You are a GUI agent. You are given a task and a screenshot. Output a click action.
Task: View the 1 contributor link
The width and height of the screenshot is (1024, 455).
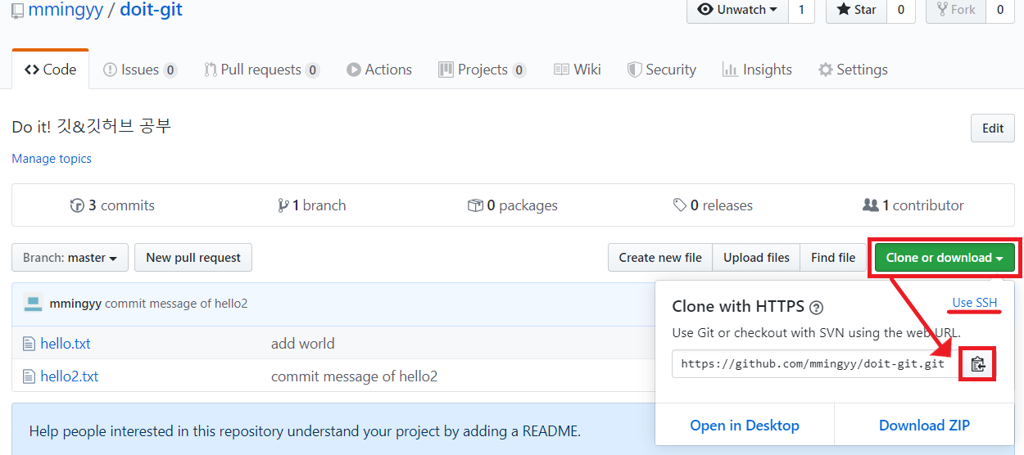913,205
